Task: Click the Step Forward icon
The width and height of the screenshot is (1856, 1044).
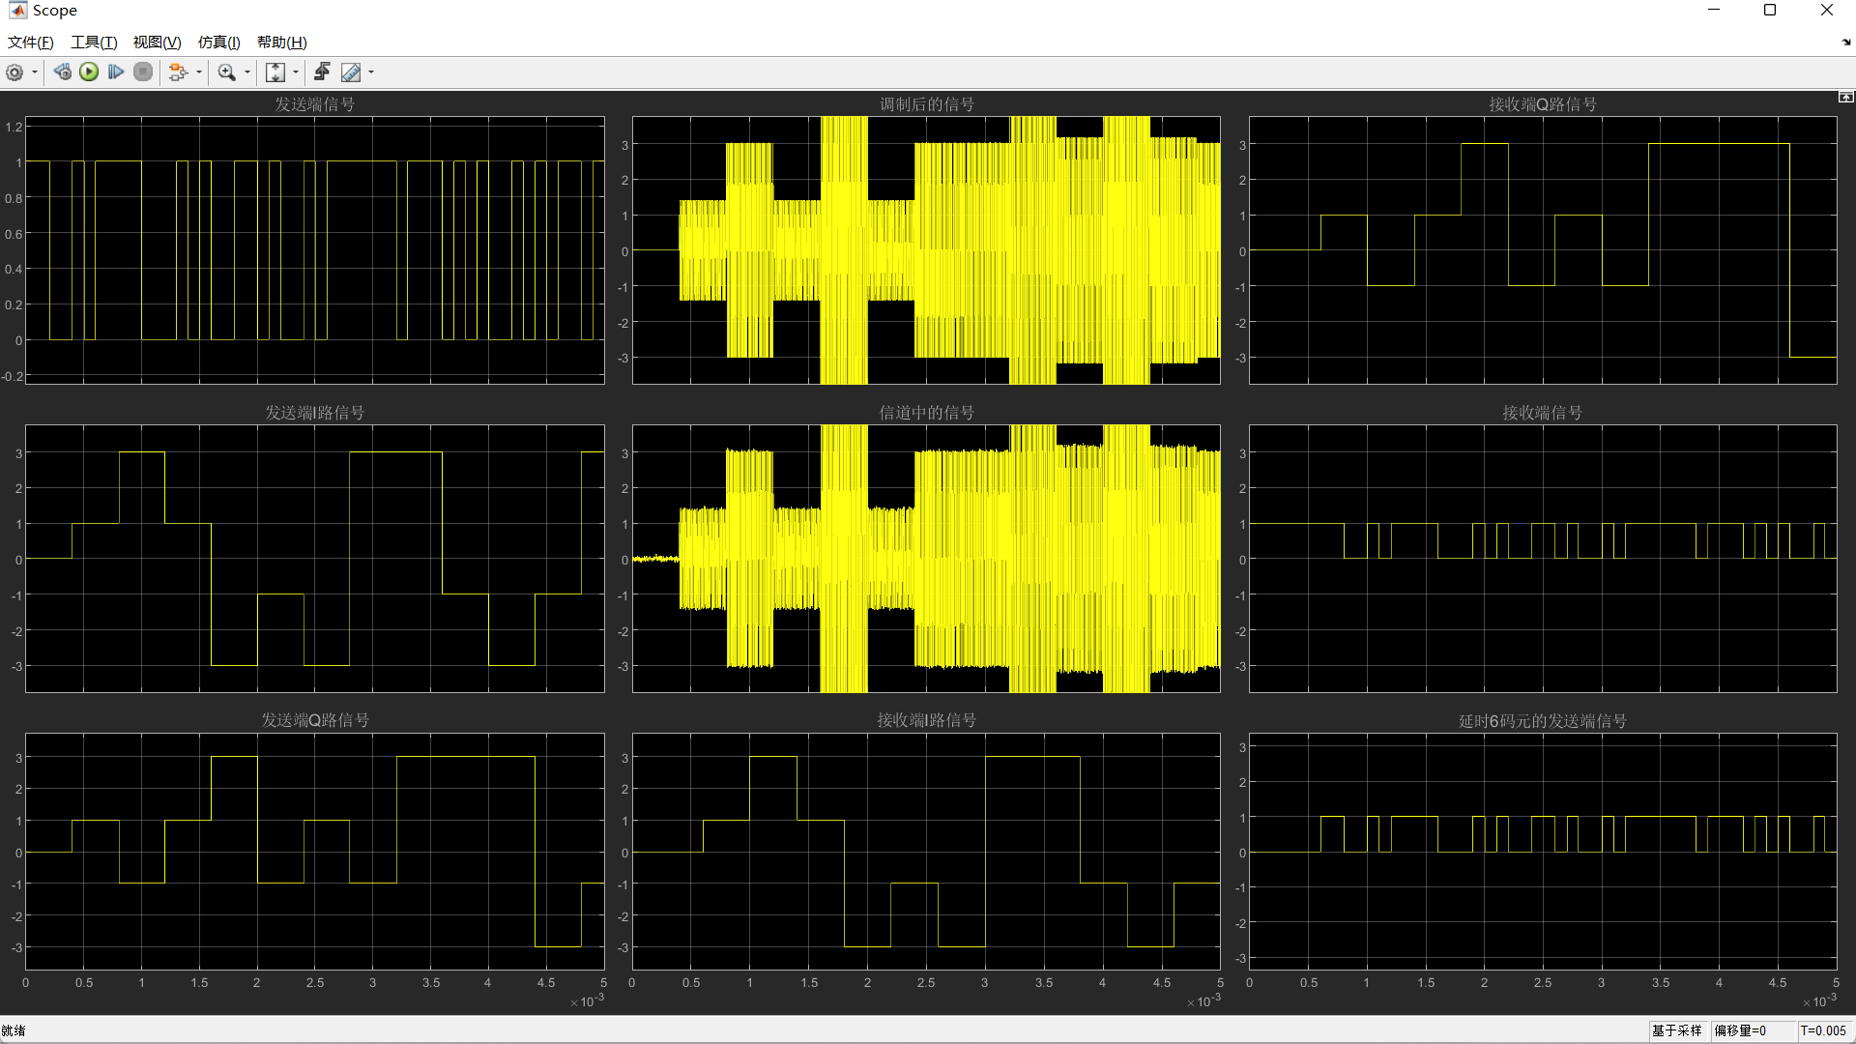Action: coord(116,72)
